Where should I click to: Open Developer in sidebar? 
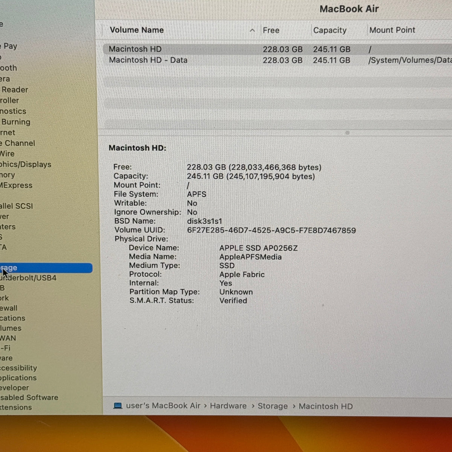(x=14, y=388)
